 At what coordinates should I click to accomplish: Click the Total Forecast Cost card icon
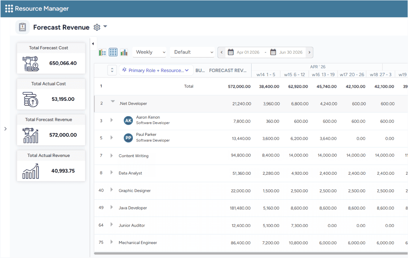point(31,63)
